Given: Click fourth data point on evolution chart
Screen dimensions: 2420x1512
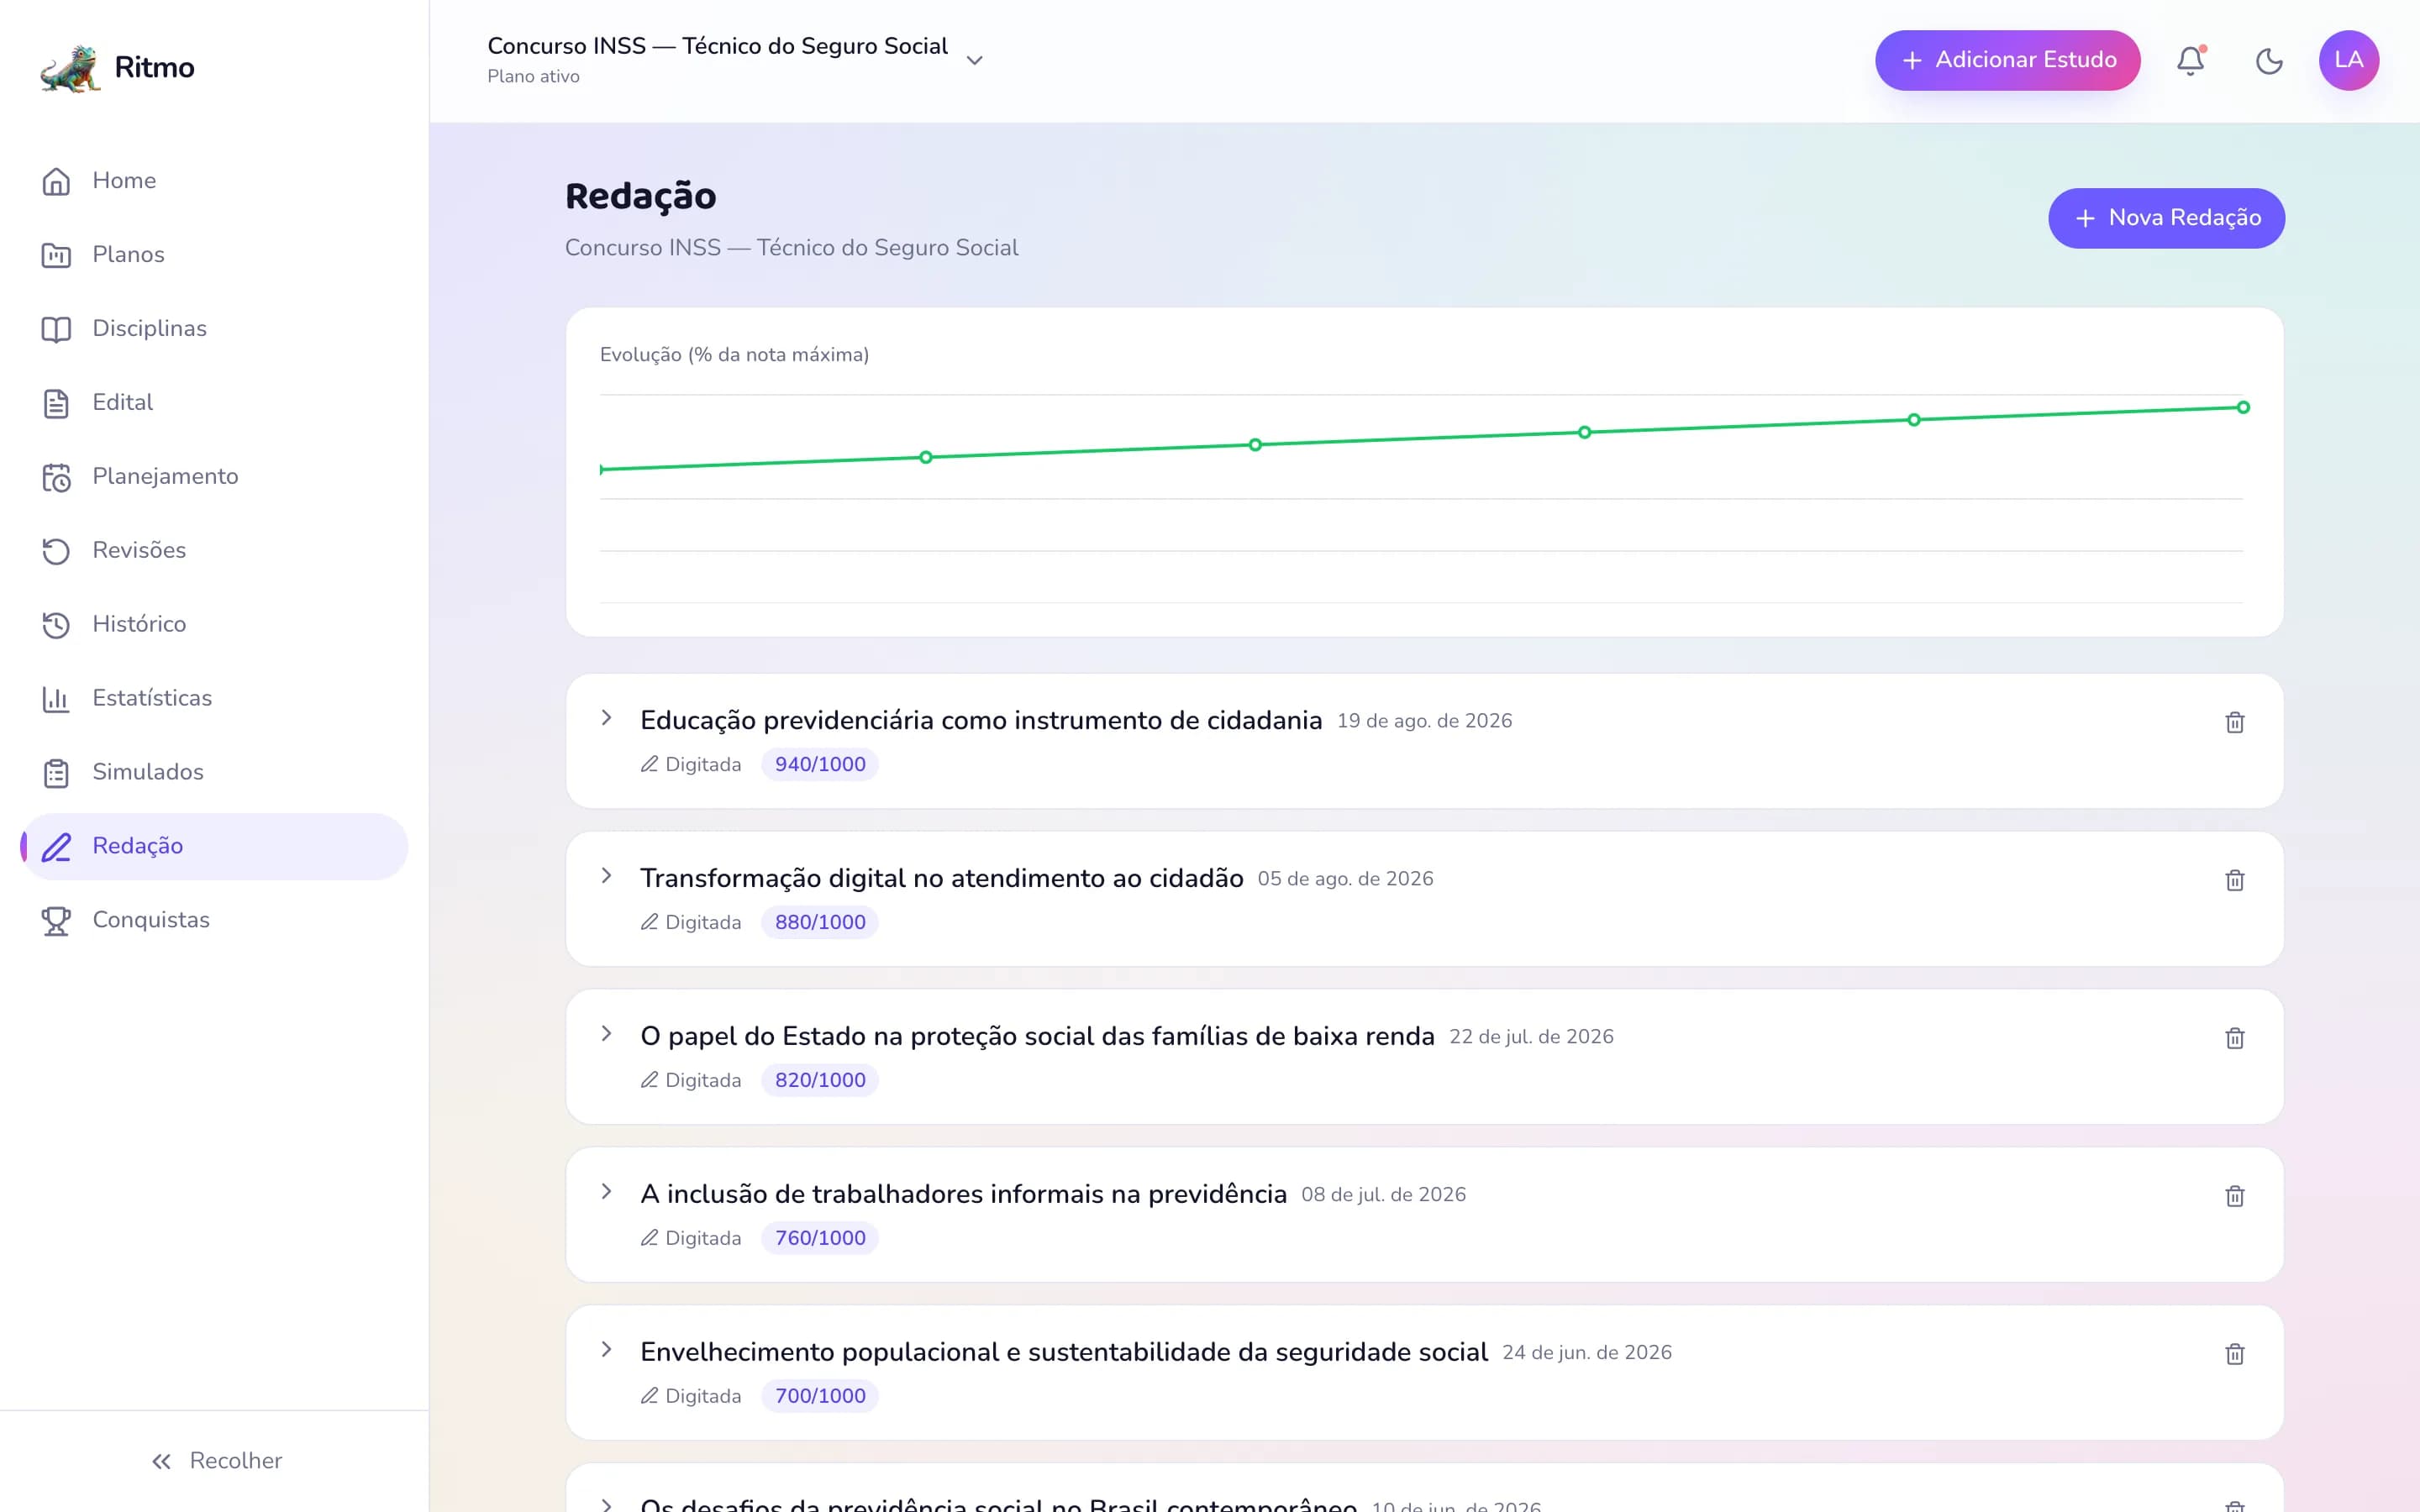Looking at the screenshot, I should point(1585,432).
